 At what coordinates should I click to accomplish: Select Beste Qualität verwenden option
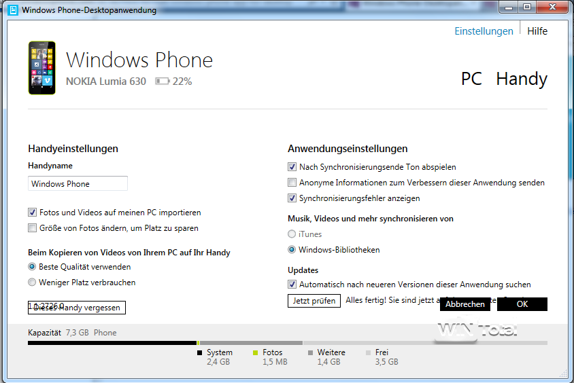click(x=32, y=267)
